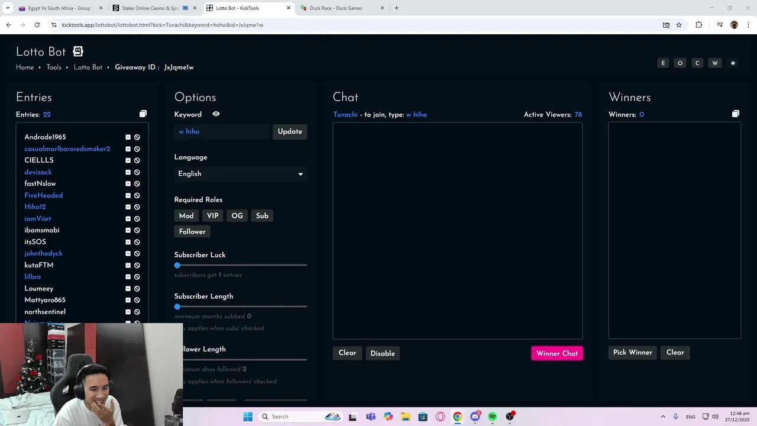
Task: Remove entry CIELLLS with the minus icon
Action: click(x=128, y=160)
